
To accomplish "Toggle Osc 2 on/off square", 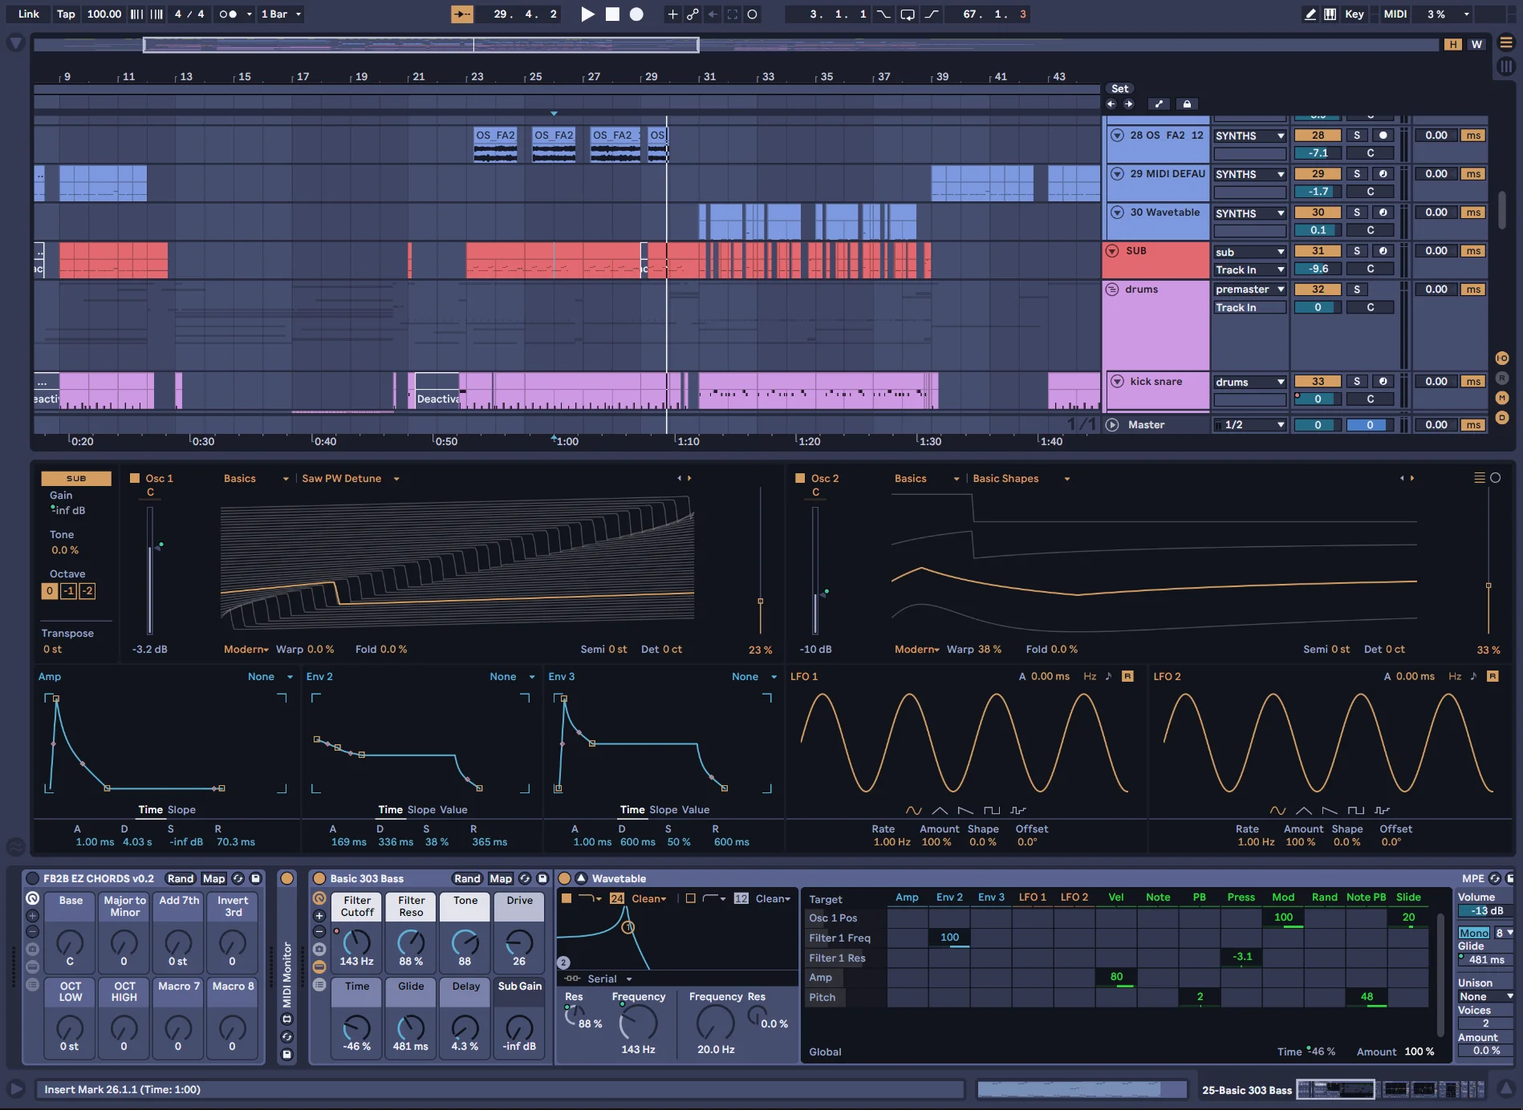I will tap(800, 478).
